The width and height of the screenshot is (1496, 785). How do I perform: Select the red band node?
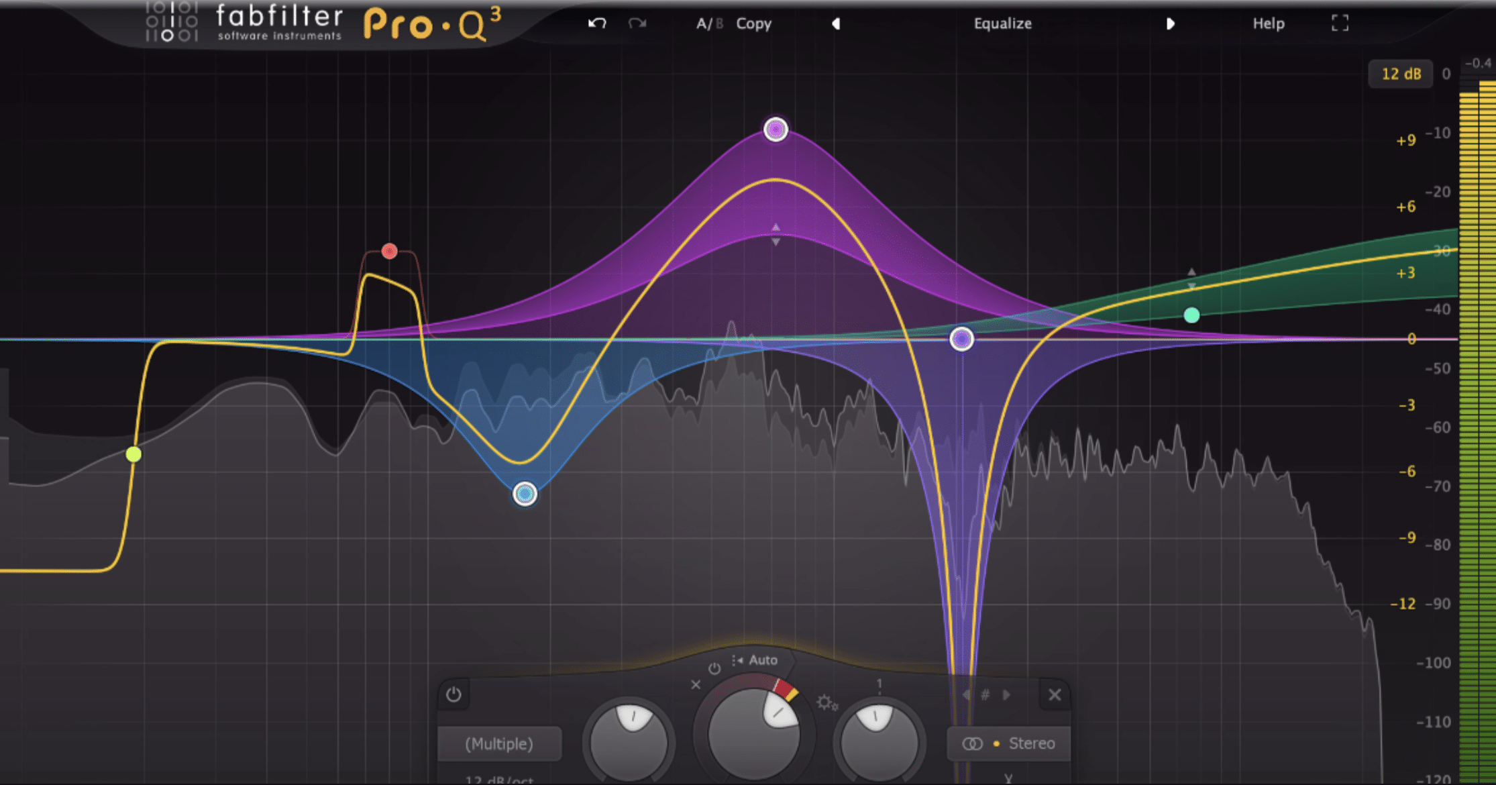coord(389,251)
